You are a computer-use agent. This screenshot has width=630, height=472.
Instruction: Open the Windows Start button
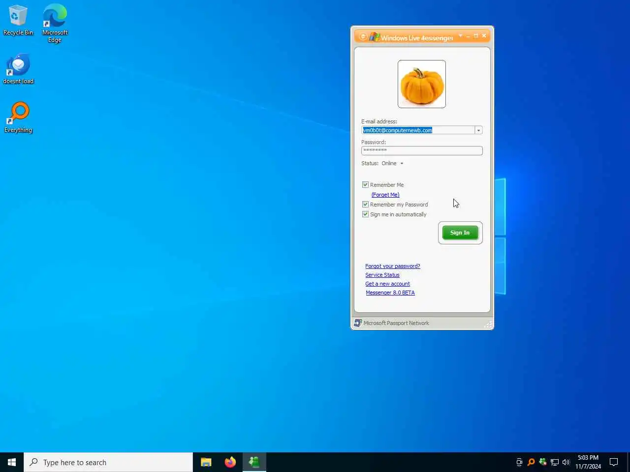12,462
